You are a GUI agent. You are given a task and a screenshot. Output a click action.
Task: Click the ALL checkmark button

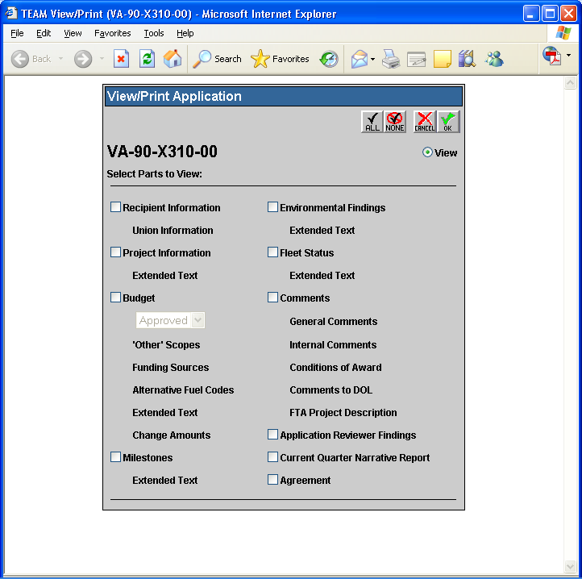click(372, 122)
